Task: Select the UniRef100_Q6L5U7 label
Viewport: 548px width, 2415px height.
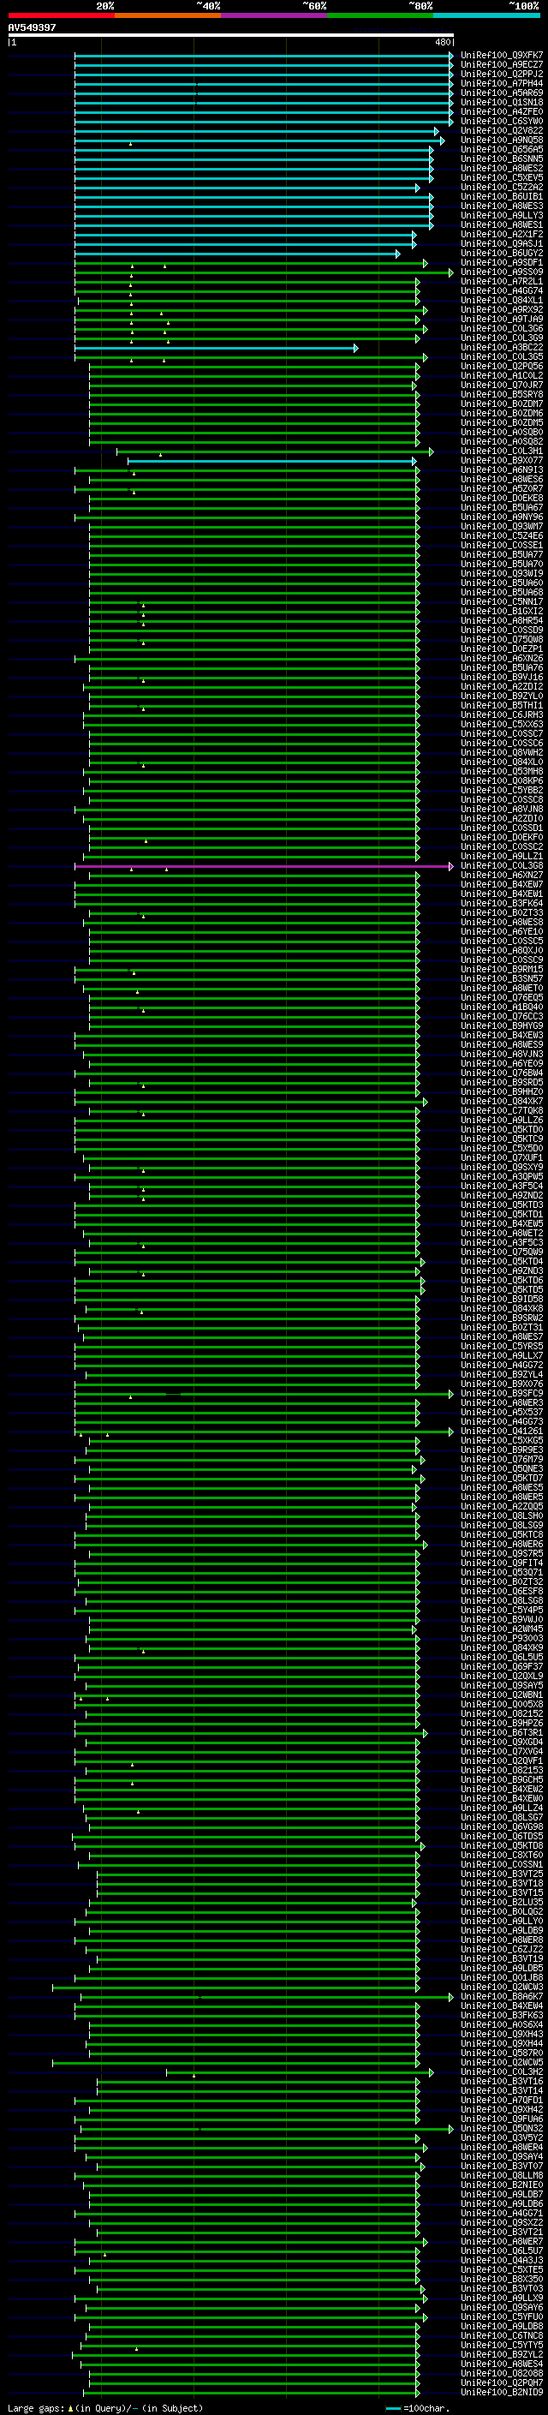Action: [501, 2251]
